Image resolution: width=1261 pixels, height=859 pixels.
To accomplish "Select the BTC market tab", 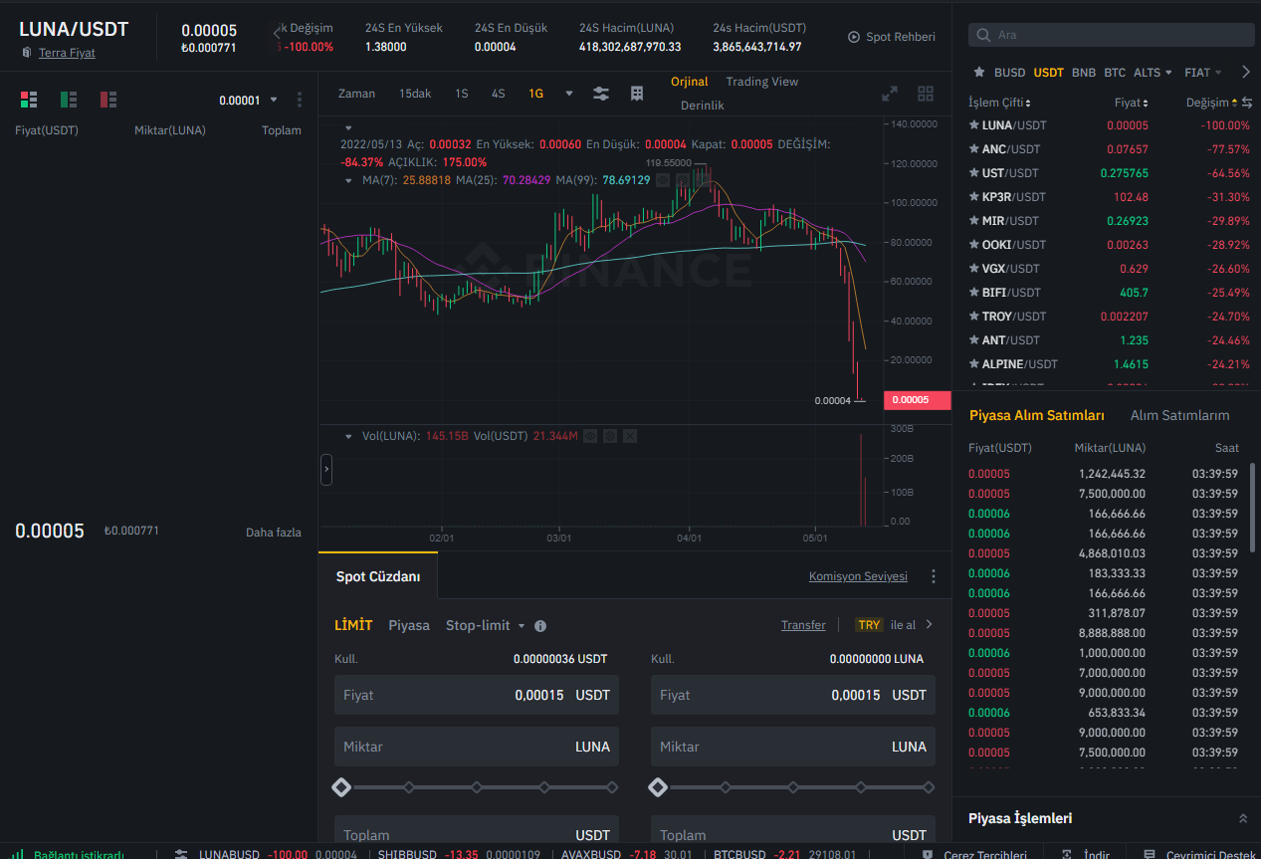I will pos(1115,73).
